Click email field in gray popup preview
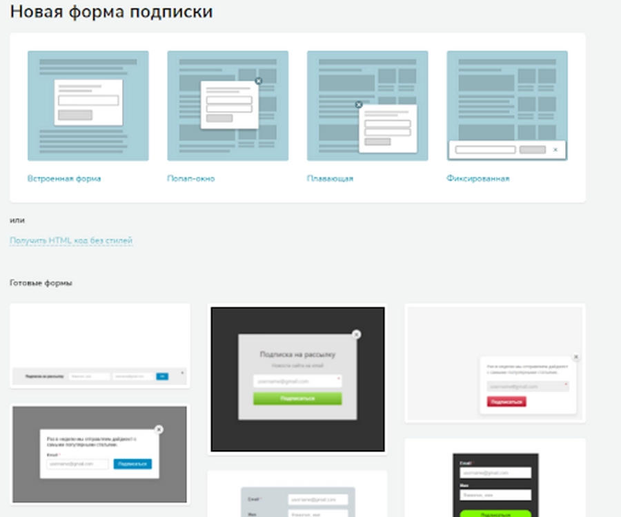 coord(78,465)
